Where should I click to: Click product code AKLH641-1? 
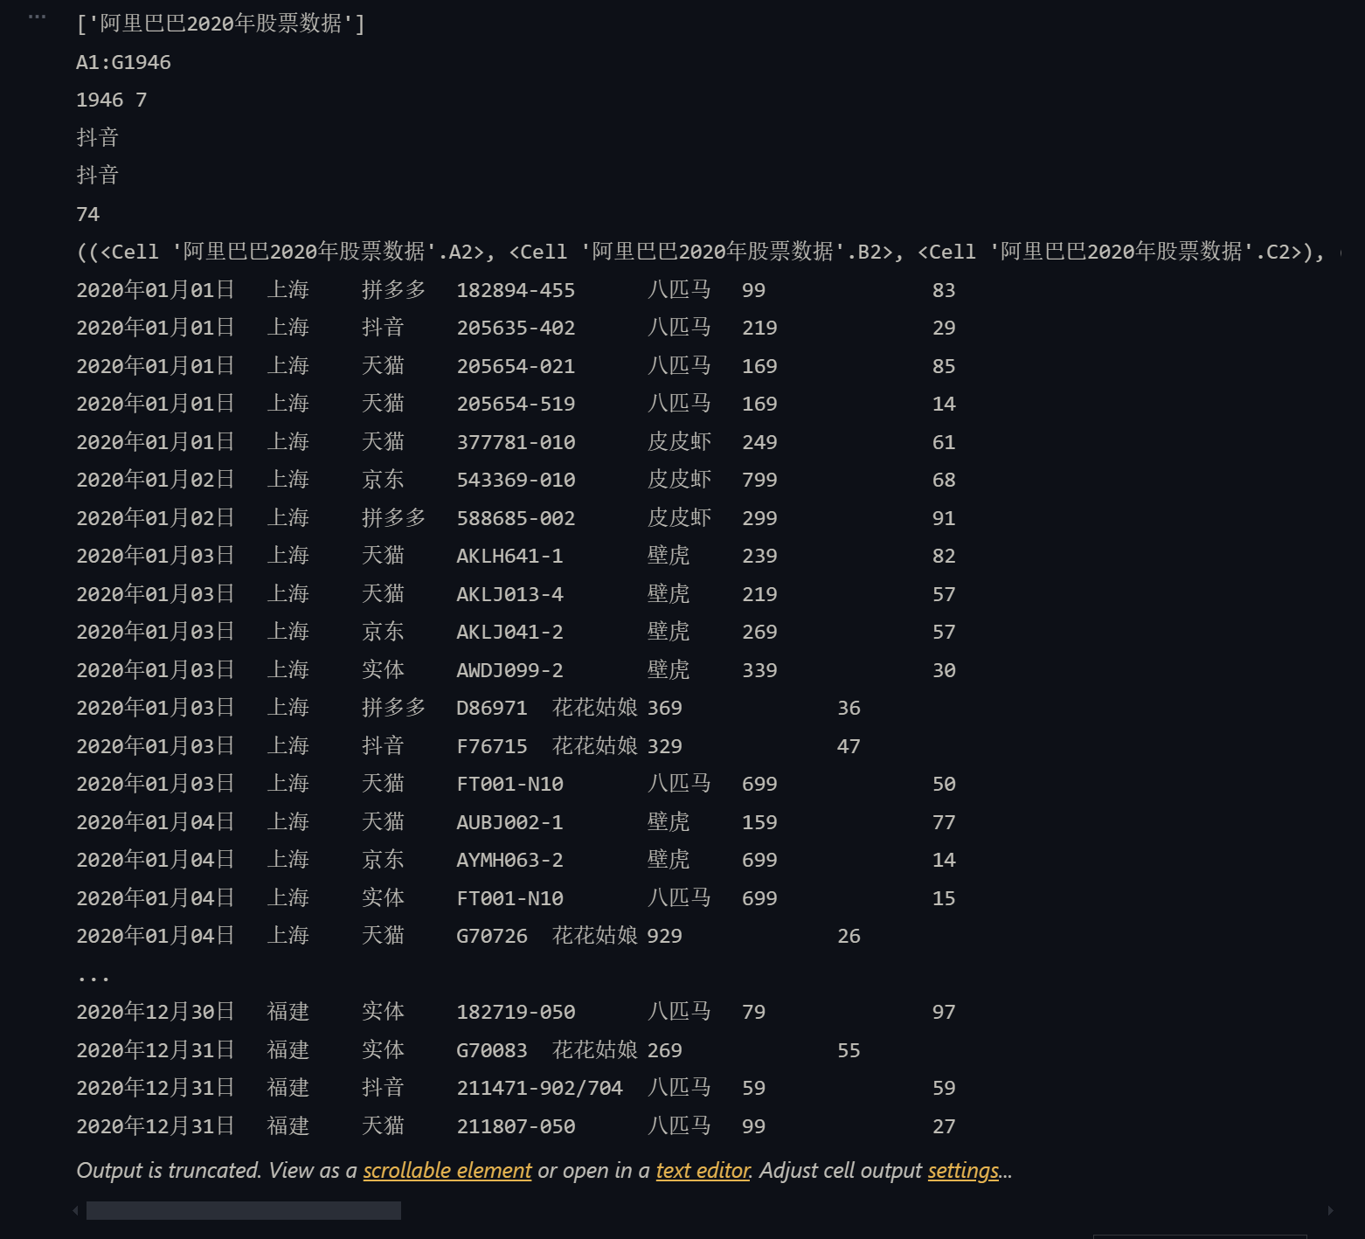(x=509, y=556)
